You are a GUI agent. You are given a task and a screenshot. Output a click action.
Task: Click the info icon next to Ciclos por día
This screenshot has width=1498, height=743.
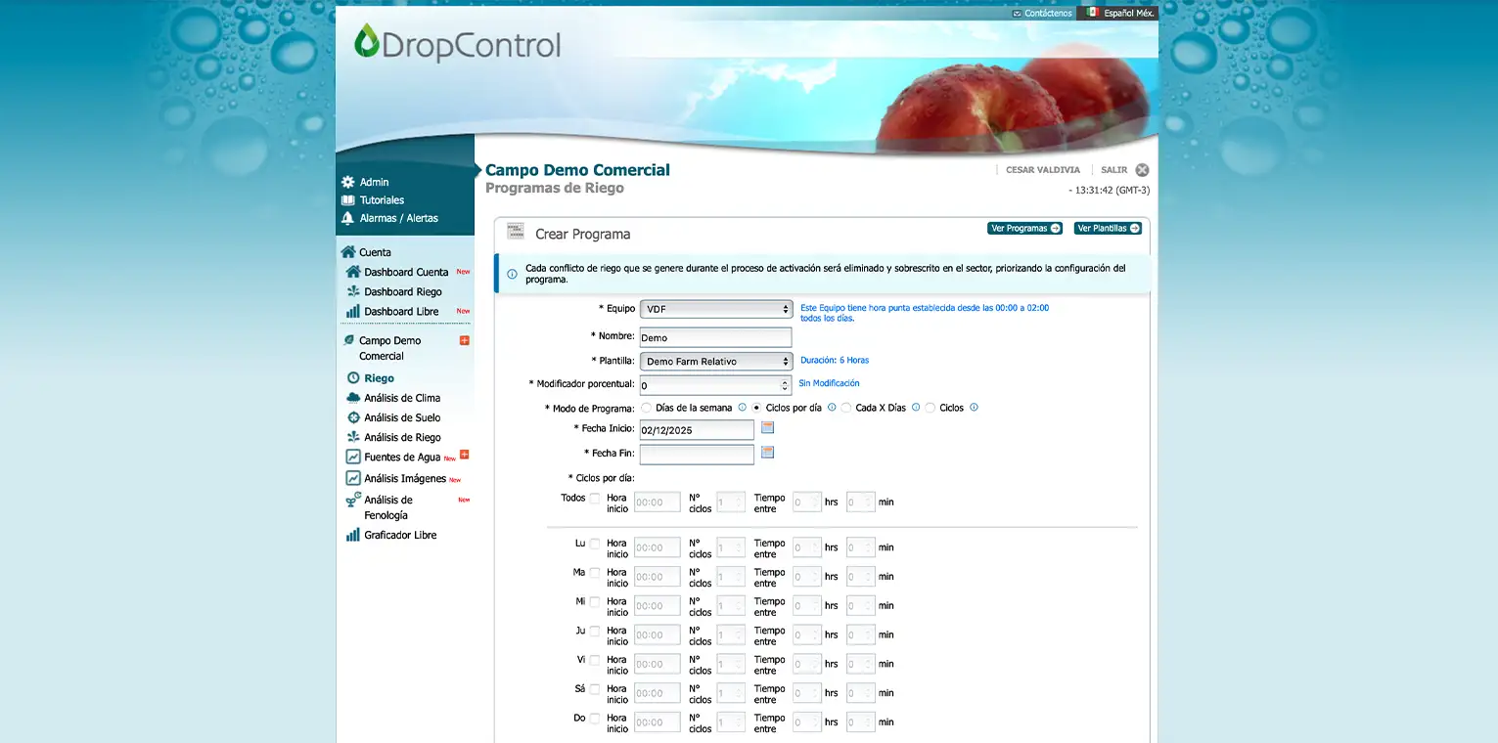(832, 408)
